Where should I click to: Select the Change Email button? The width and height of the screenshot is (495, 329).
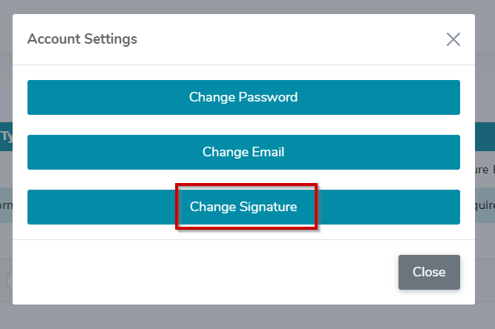243,152
